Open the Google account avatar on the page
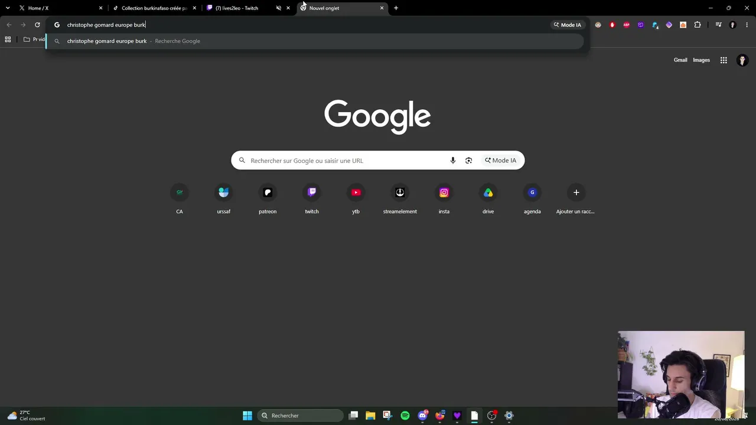This screenshot has width=756, height=425. click(742, 60)
